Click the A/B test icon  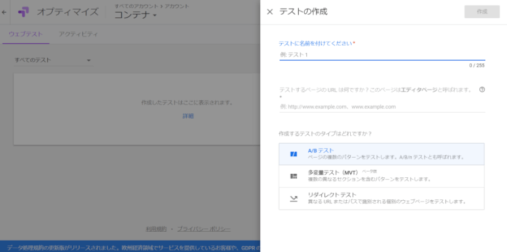(x=293, y=154)
